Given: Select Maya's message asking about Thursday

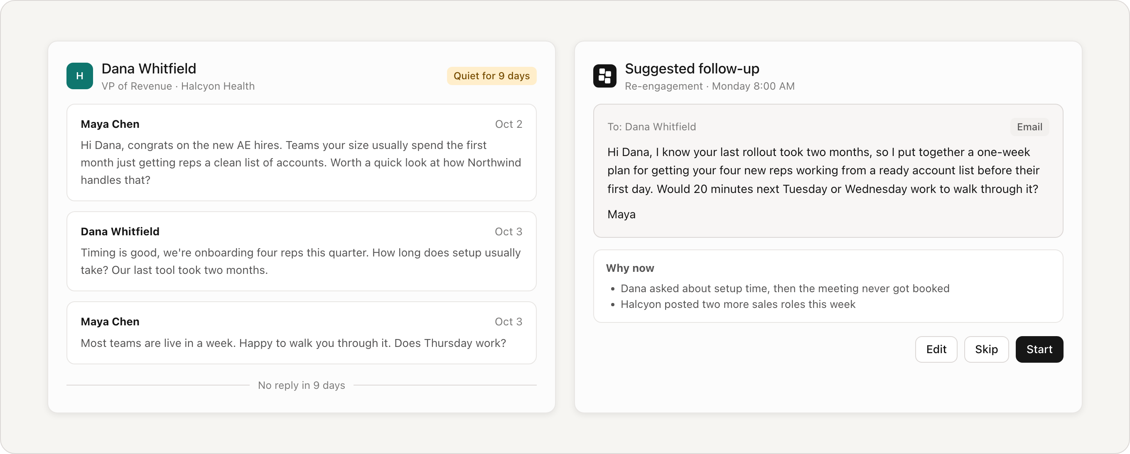Looking at the screenshot, I should coord(301,332).
